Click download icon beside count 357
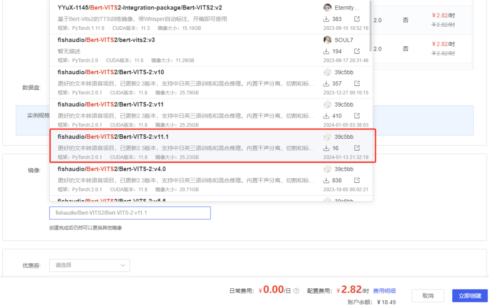Image resolution: width=489 pixels, height=307 pixels. 326,84
